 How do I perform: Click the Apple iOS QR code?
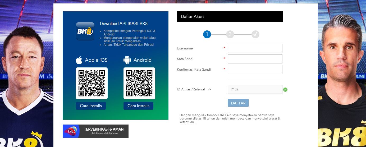click(92, 83)
